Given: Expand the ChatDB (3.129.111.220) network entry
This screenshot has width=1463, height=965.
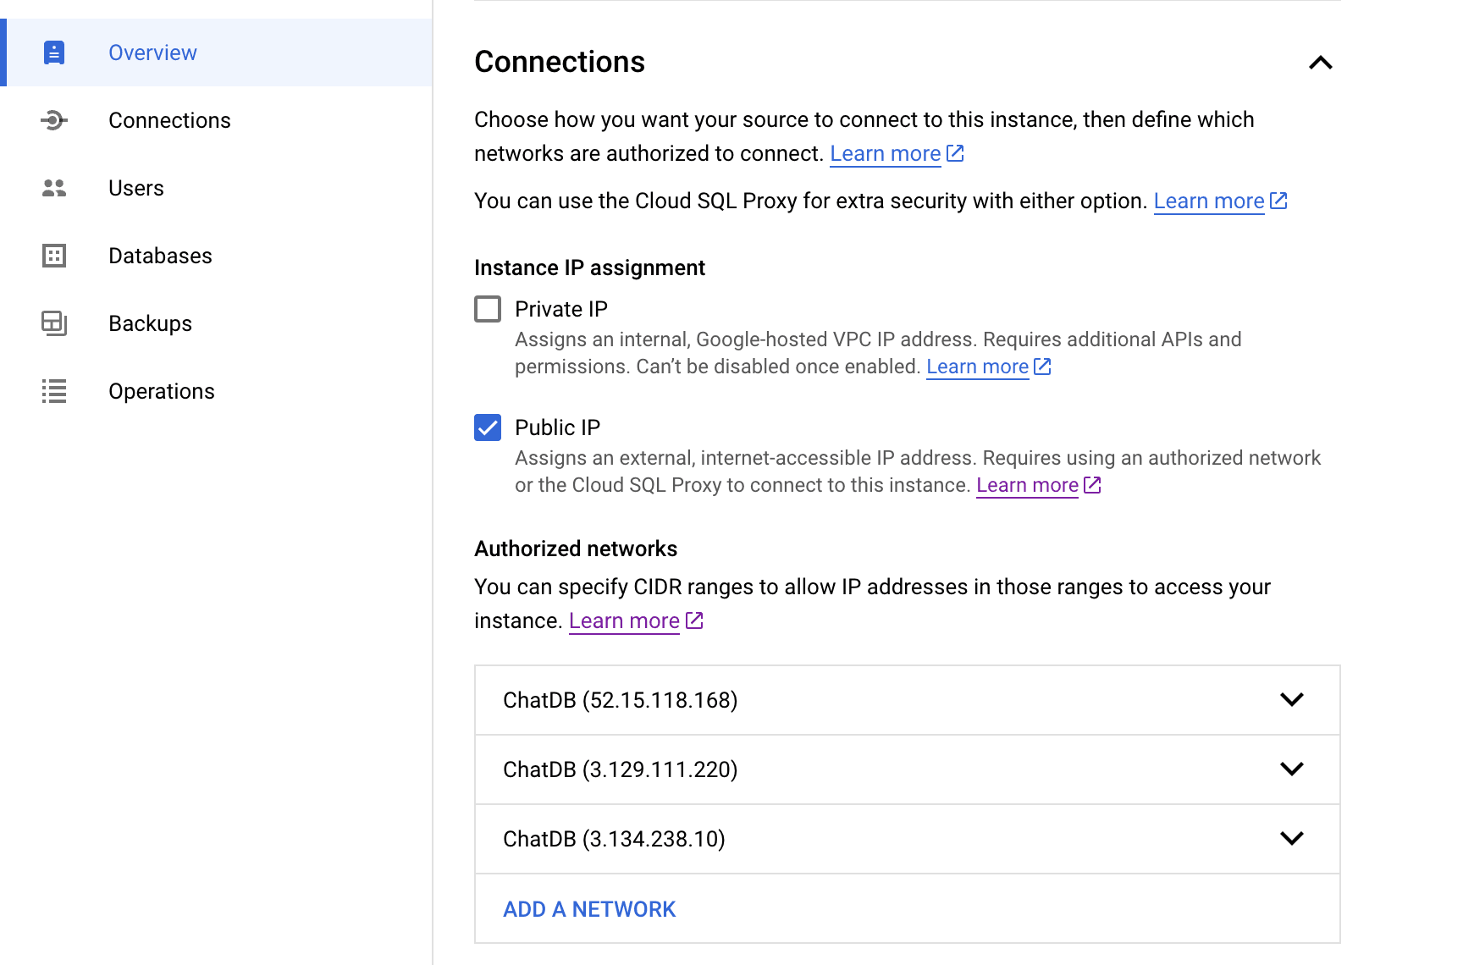Looking at the screenshot, I should [908, 769].
